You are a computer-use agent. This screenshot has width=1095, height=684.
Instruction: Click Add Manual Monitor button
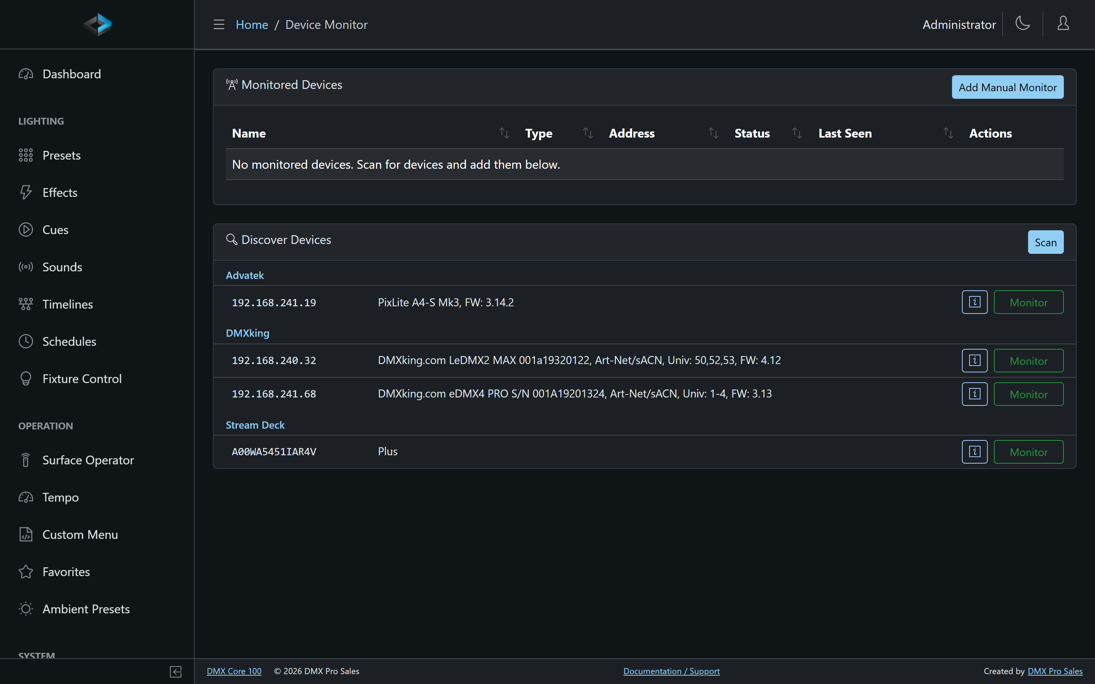pyautogui.click(x=1007, y=87)
